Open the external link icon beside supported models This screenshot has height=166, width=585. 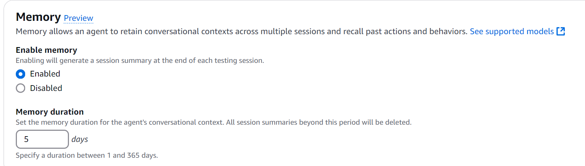561,31
